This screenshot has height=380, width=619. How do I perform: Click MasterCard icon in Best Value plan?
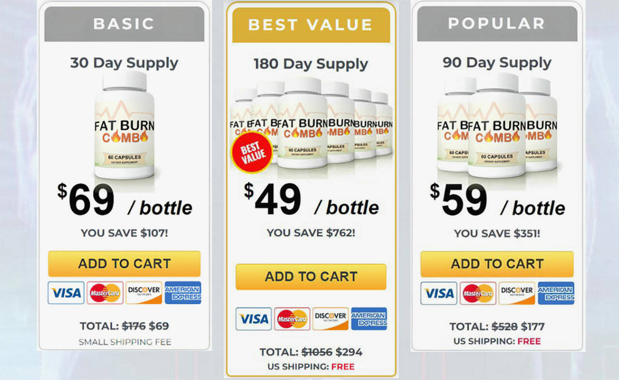coord(292,319)
